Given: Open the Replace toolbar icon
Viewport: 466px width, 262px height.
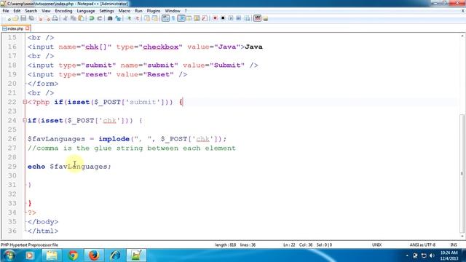Looking at the screenshot, I should coord(118,18).
